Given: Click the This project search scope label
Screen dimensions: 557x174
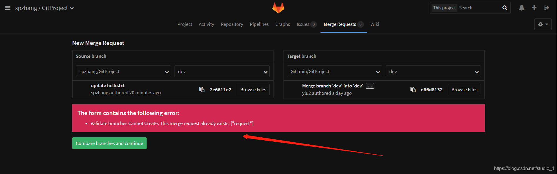Looking at the screenshot, I should [x=444, y=8].
